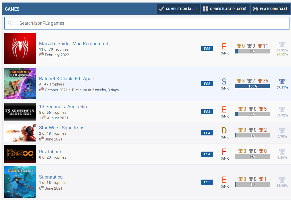The height and width of the screenshot is (200, 291).
Task: Click the Rez Infinite cover thumbnail
Action: click(x=20, y=154)
